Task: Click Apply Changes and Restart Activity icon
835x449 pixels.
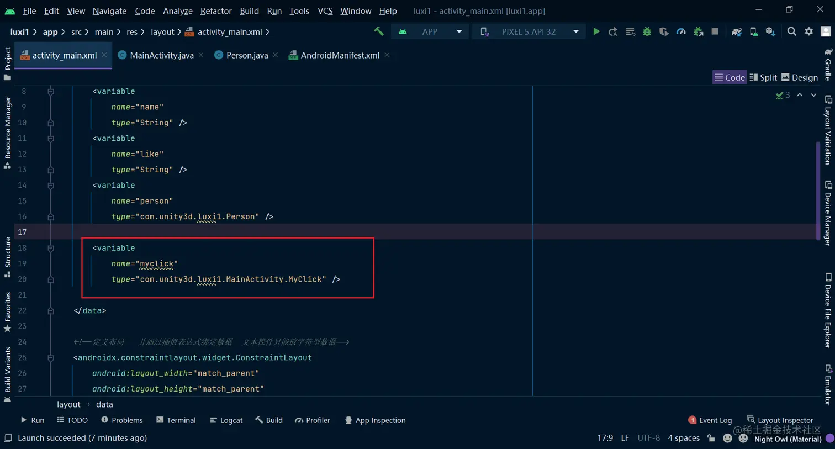Action: pyautogui.click(x=612, y=31)
